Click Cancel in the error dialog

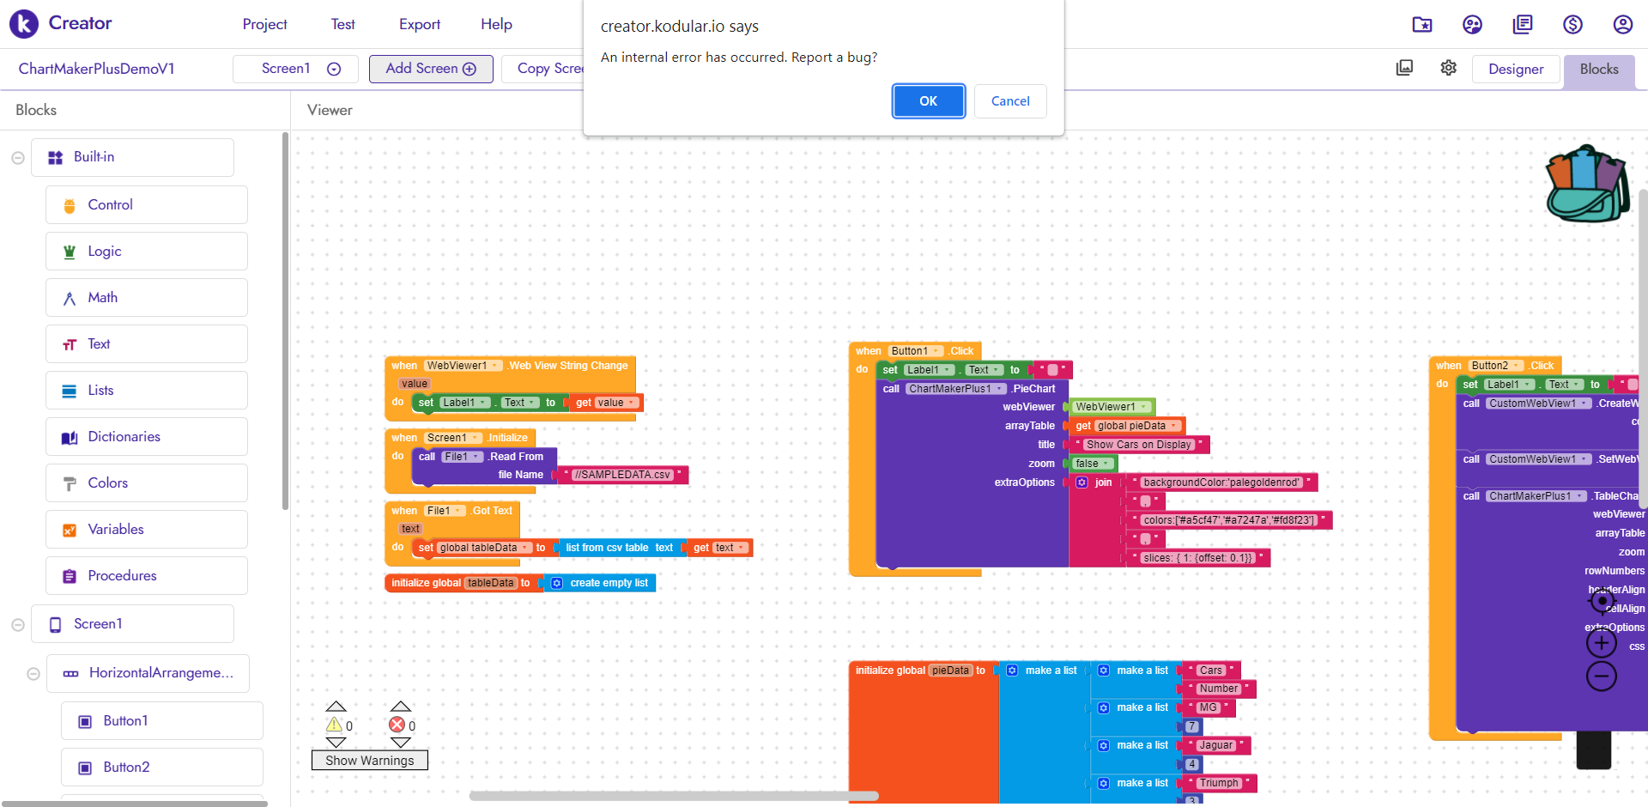click(x=1009, y=101)
